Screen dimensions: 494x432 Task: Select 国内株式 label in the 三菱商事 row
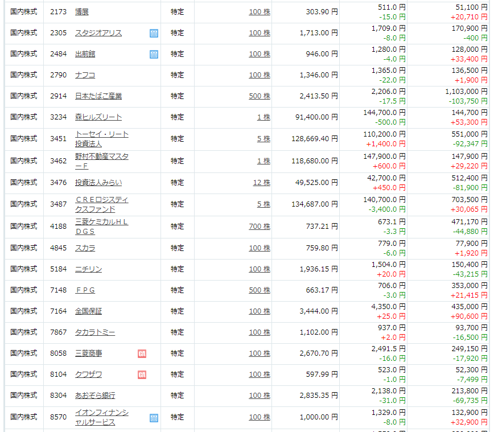click(x=24, y=353)
